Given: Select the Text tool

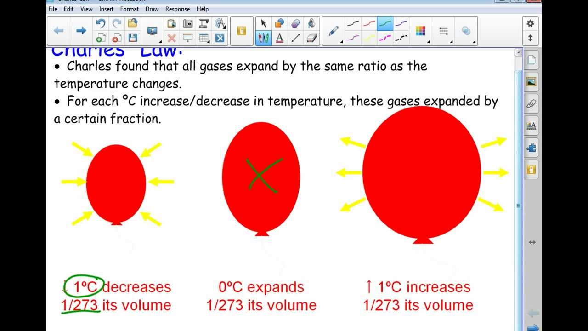Looking at the screenshot, I should [x=279, y=38].
